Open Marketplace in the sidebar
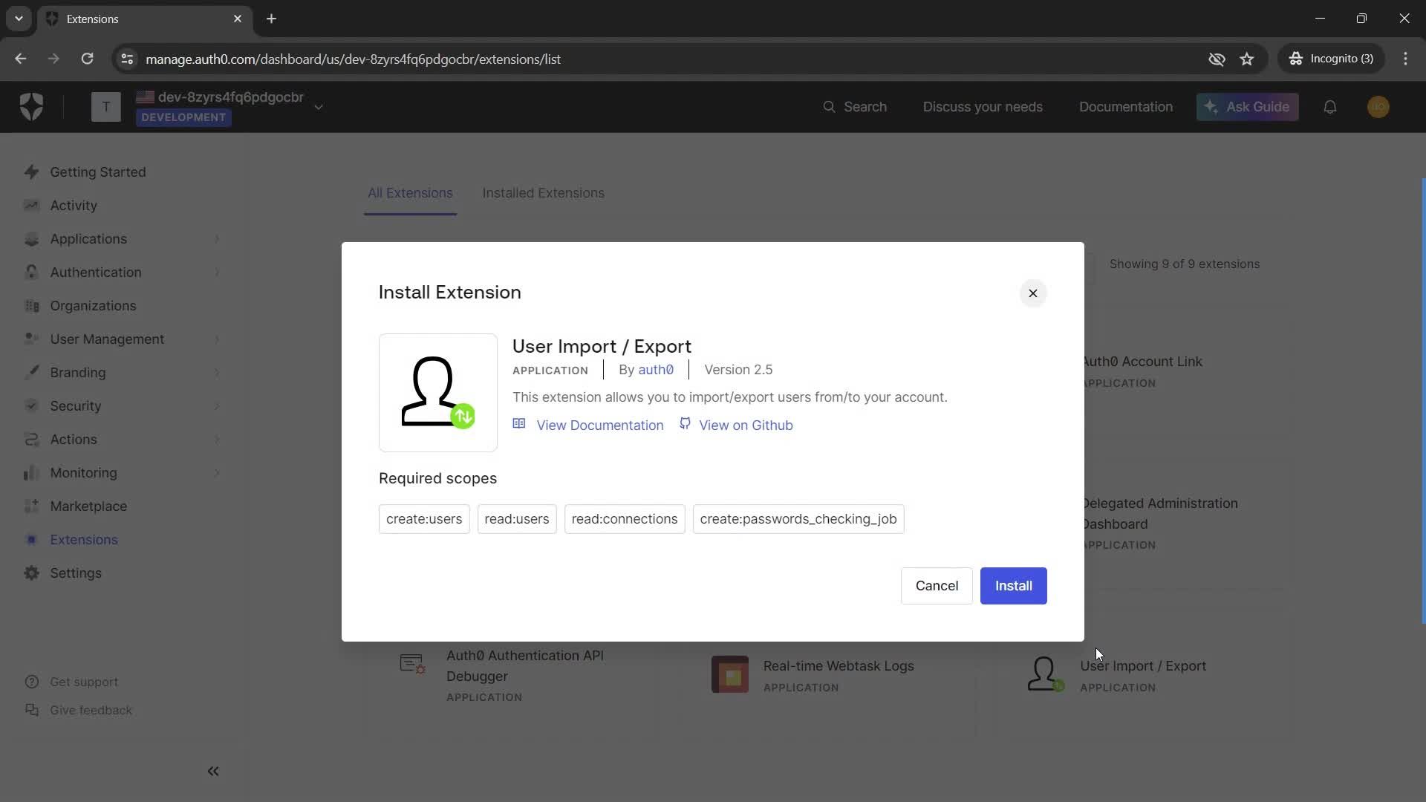This screenshot has width=1426, height=802. coord(88,506)
